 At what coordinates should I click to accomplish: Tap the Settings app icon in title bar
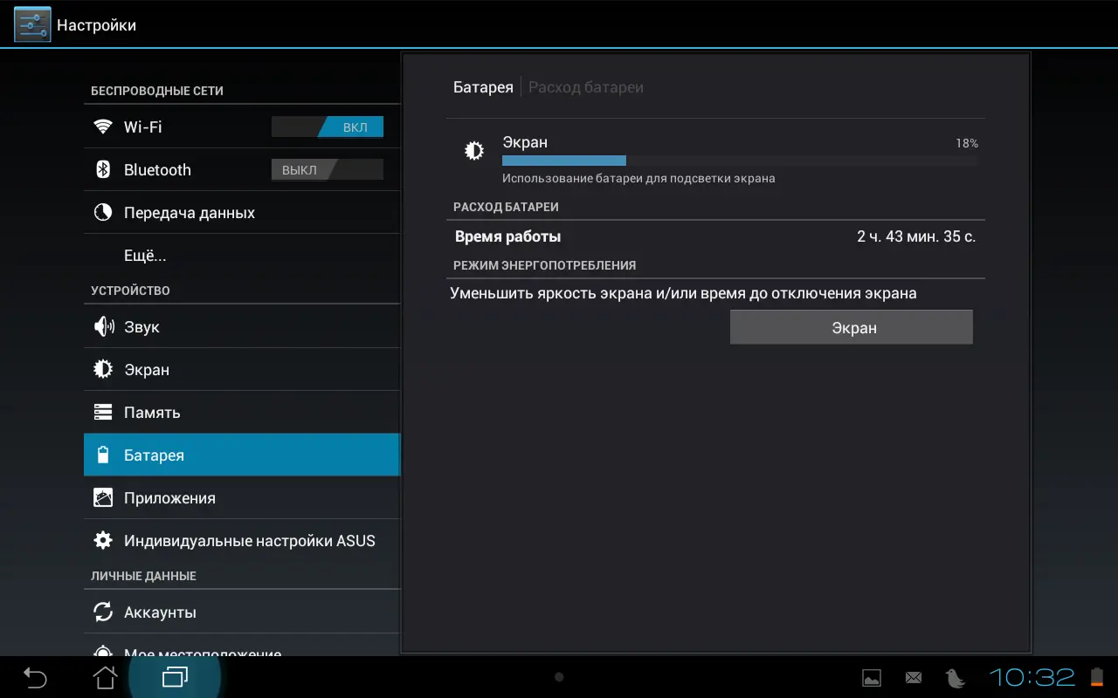(x=32, y=24)
